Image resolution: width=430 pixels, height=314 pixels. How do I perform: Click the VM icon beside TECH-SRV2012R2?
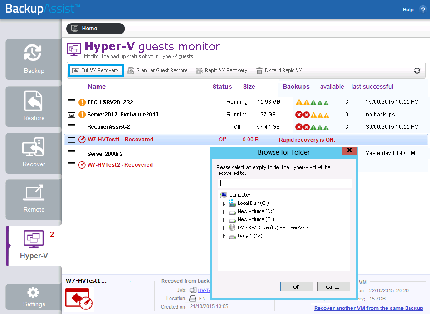tap(72, 102)
